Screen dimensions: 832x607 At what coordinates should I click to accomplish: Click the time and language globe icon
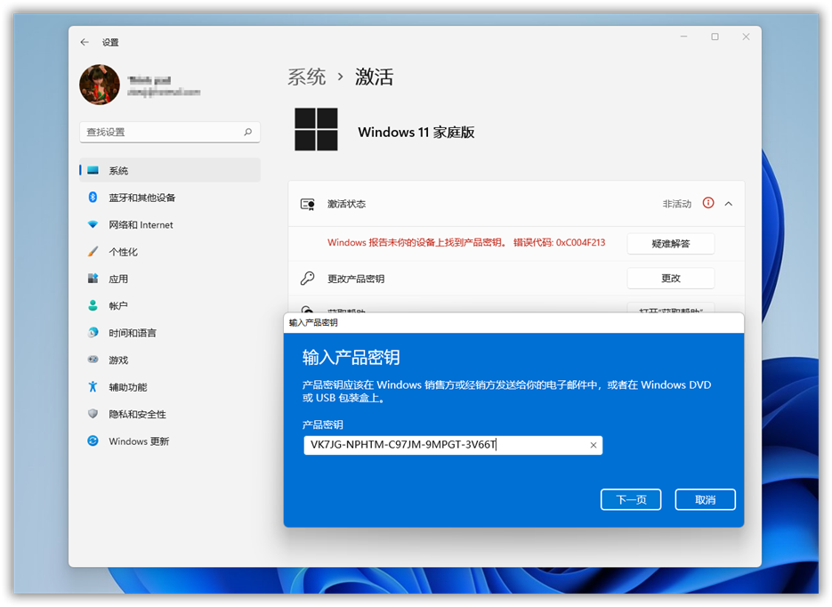pyautogui.click(x=93, y=333)
